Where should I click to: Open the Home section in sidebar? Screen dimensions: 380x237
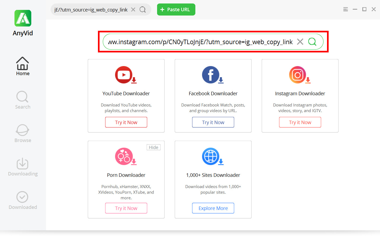23,66
